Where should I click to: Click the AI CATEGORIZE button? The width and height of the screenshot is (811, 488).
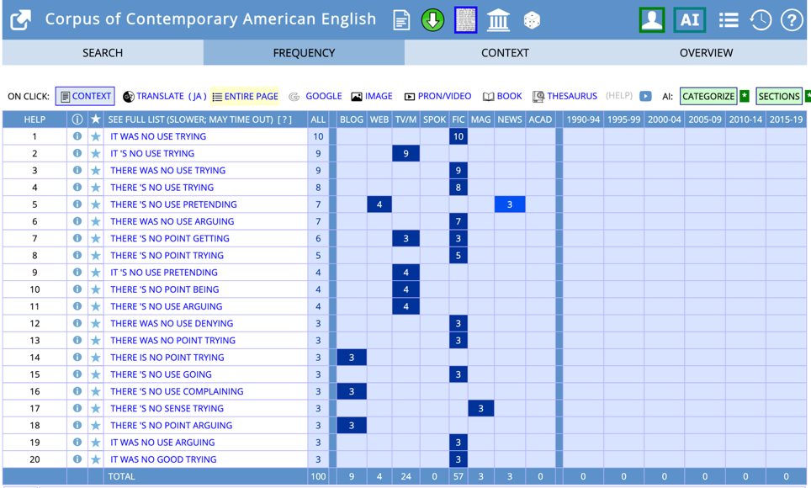pyautogui.click(x=708, y=96)
